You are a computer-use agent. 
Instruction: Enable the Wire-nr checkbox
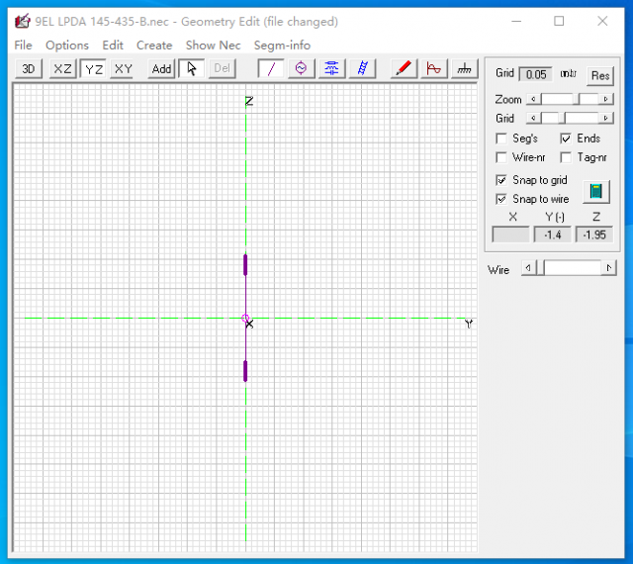tap(501, 157)
